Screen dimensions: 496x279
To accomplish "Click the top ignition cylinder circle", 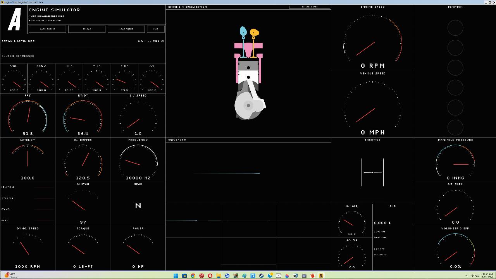I will point(455,28).
